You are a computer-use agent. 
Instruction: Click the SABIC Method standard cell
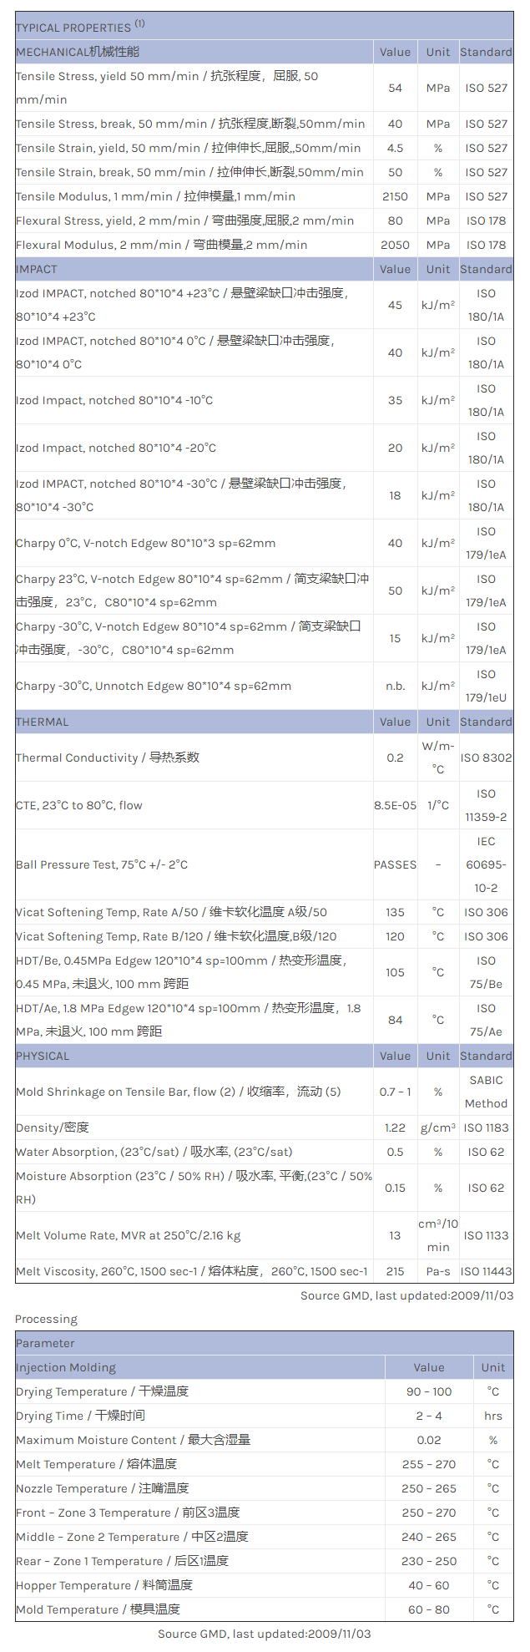click(x=486, y=1092)
